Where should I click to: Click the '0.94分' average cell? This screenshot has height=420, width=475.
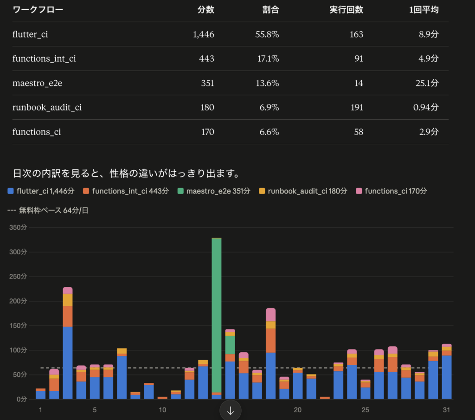coord(426,107)
